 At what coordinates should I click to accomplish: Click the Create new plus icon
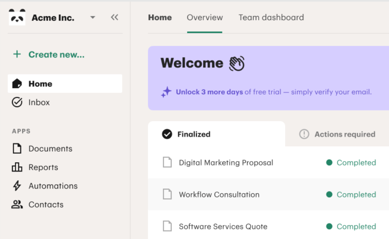pyautogui.click(x=17, y=54)
